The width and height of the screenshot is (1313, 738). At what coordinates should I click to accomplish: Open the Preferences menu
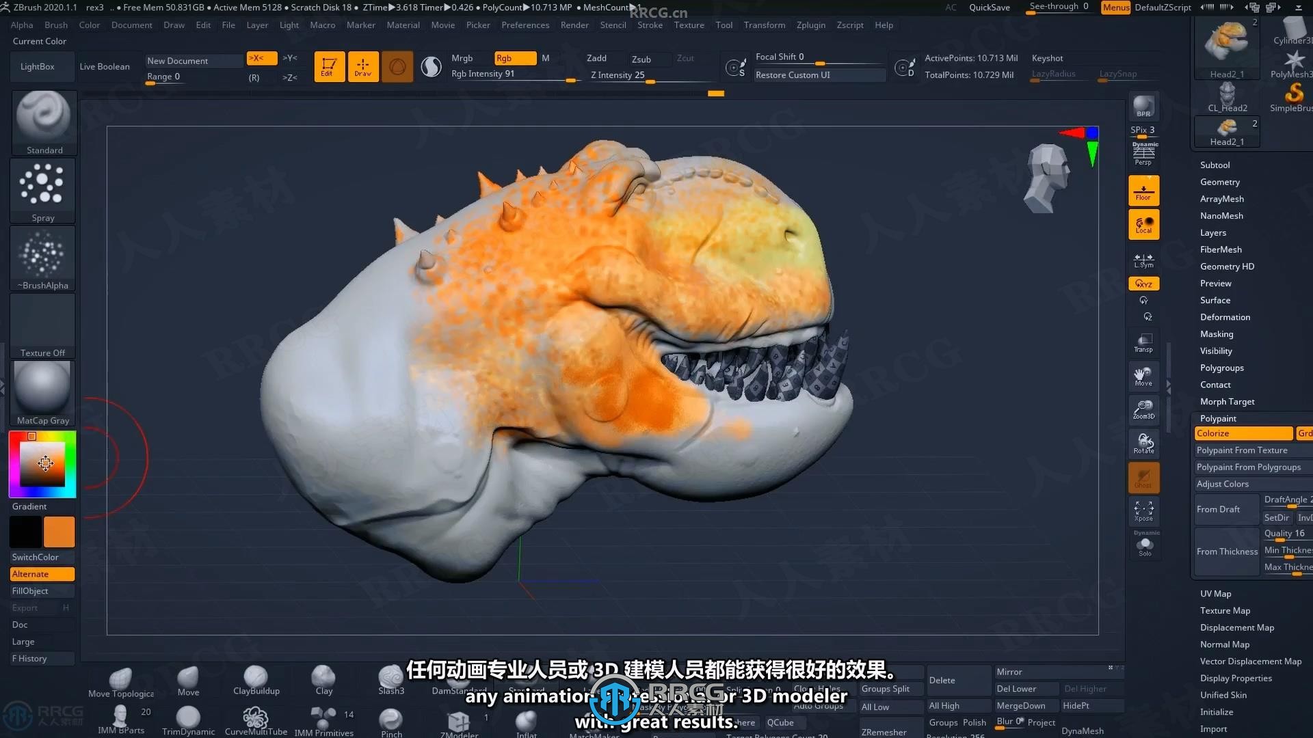click(x=525, y=25)
